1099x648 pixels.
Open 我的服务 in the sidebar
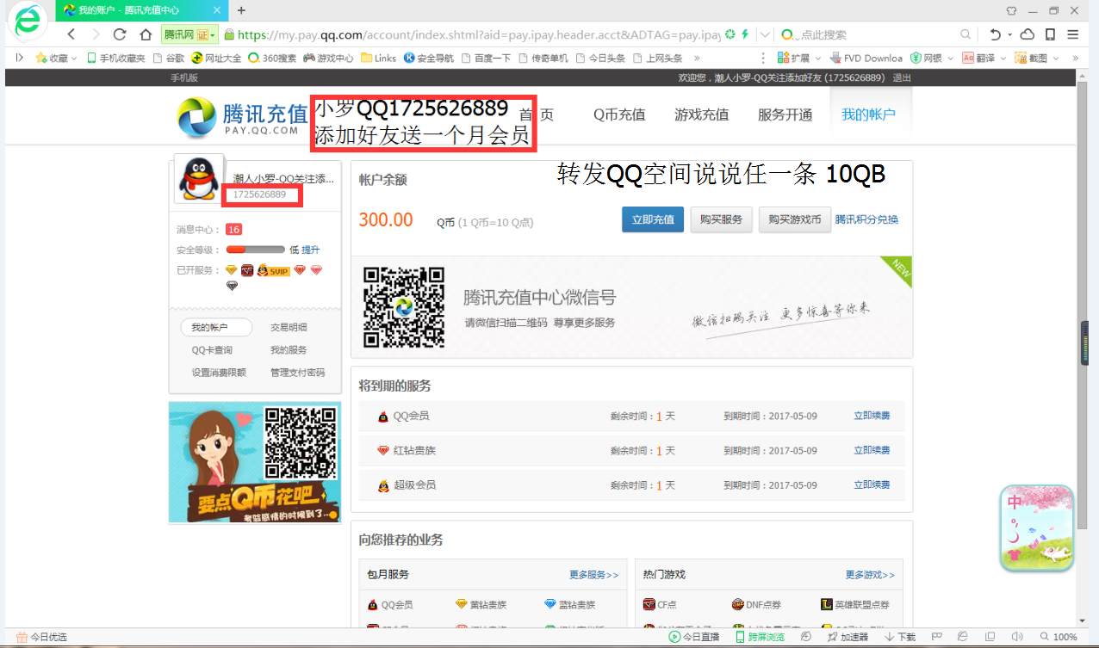click(289, 350)
